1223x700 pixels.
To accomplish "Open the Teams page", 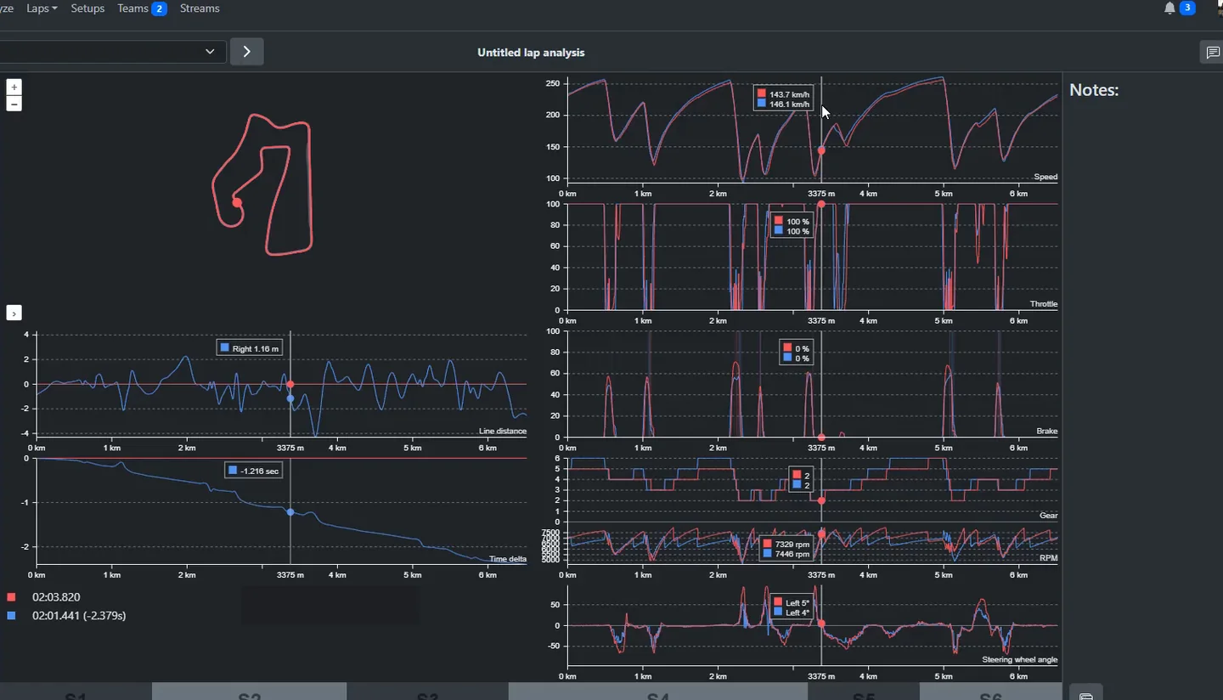I will point(133,8).
